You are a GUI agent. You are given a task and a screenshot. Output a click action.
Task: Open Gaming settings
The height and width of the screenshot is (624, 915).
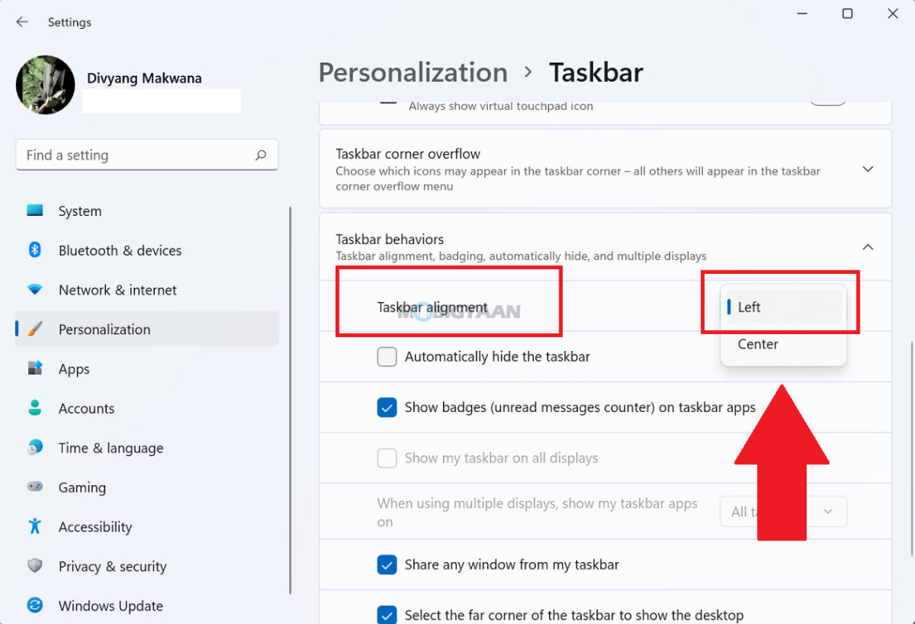[82, 487]
